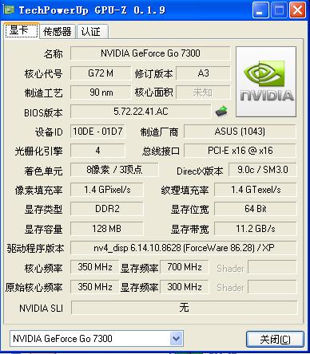This screenshot has width=310, height=354.
Task: Click the 700 MHz memory clock field
Action: pos(185,267)
